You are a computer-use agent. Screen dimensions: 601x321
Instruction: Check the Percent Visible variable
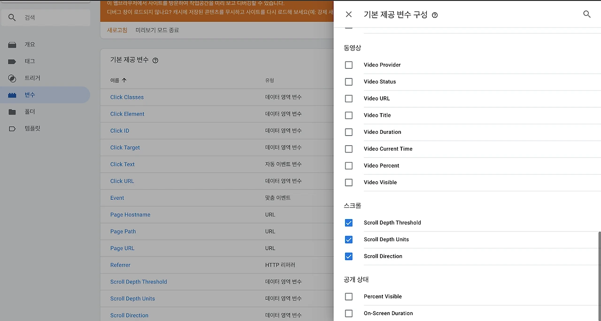[x=349, y=297]
